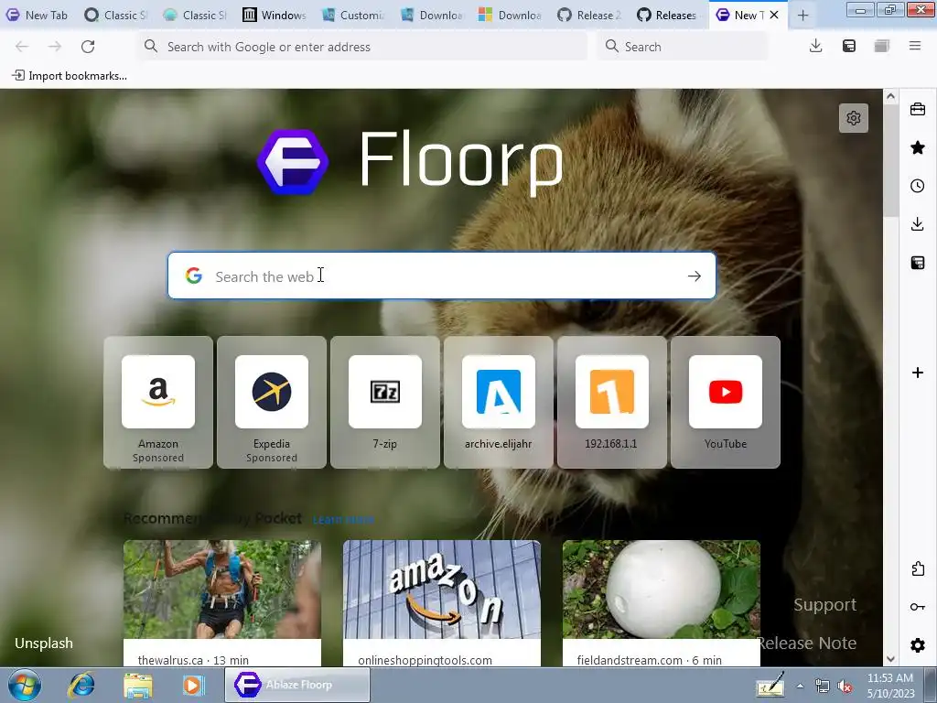The image size is (937, 703).
Task: Focus the address bar field
Action: [x=363, y=47]
